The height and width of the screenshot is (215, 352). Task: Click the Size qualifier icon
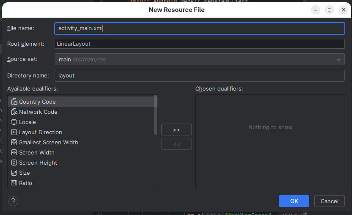(x=14, y=173)
